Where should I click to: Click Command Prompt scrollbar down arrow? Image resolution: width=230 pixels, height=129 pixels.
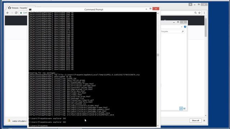158,125
